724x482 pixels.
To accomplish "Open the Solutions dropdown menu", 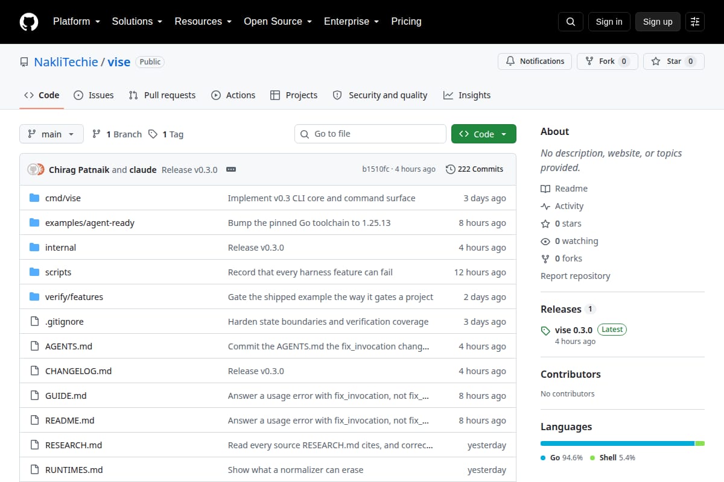I will [x=137, y=21].
